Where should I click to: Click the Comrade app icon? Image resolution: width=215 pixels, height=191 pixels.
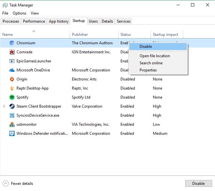pos(12,52)
